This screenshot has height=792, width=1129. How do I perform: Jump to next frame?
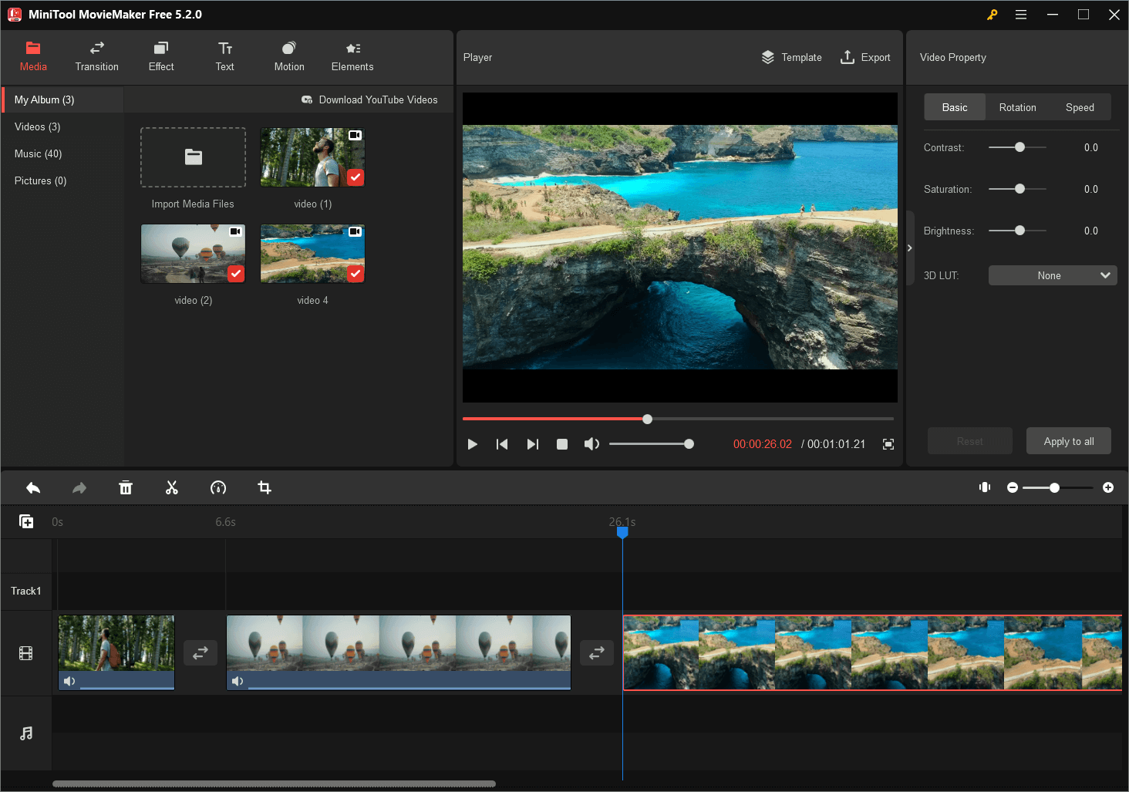click(532, 444)
